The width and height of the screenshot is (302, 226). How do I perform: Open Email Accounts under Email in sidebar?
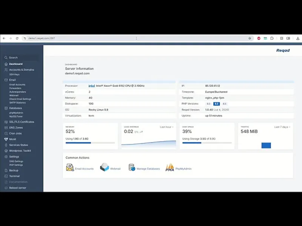(17, 84)
